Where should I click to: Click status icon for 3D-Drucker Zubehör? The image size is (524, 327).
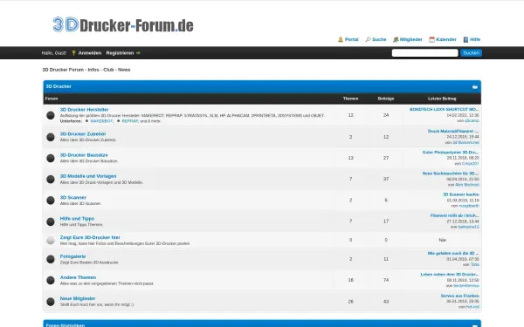[51, 137]
